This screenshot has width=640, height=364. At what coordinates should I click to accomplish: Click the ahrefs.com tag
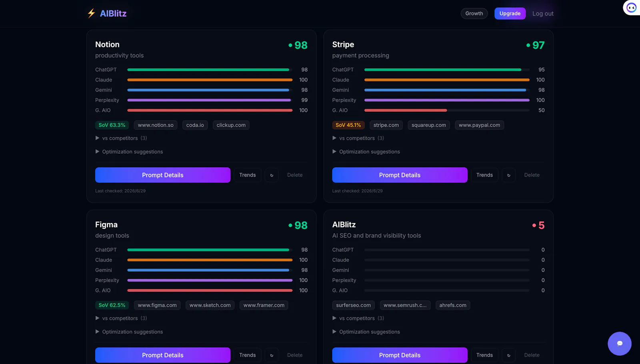click(453, 305)
